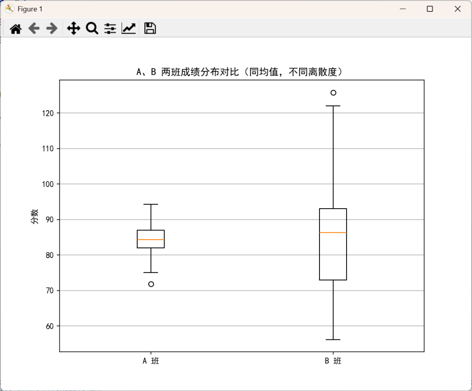Click the orange median line of B 班 box

(x=333, y=233)
